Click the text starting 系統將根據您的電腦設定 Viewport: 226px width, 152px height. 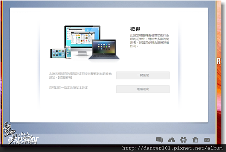pos(80,76)
